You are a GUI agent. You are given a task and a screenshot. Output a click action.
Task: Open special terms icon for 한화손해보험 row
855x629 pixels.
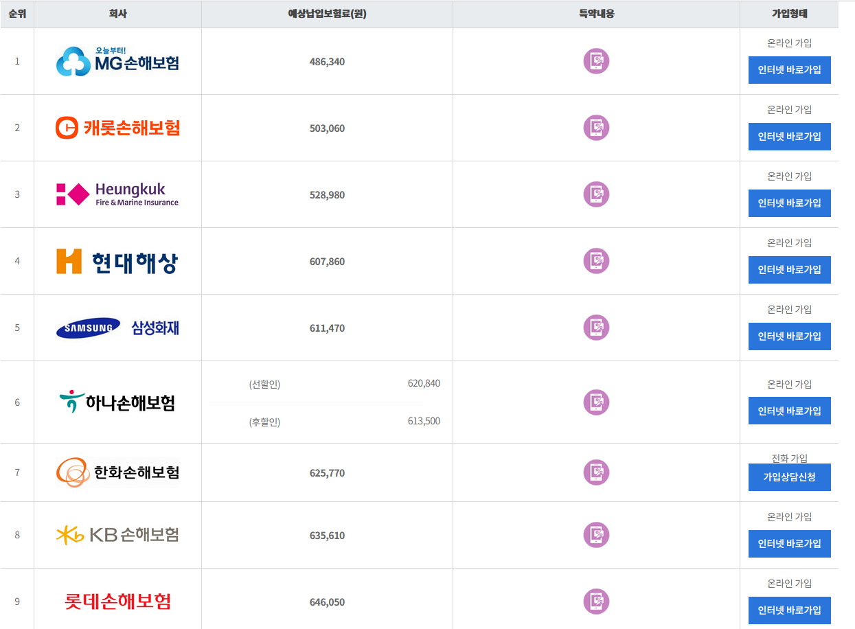(596, 472)
